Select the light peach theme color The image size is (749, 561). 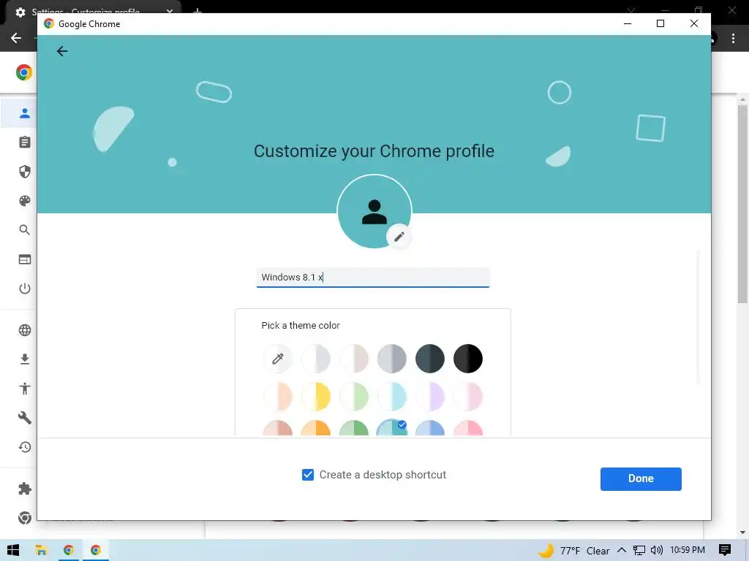tap(277, 397)
